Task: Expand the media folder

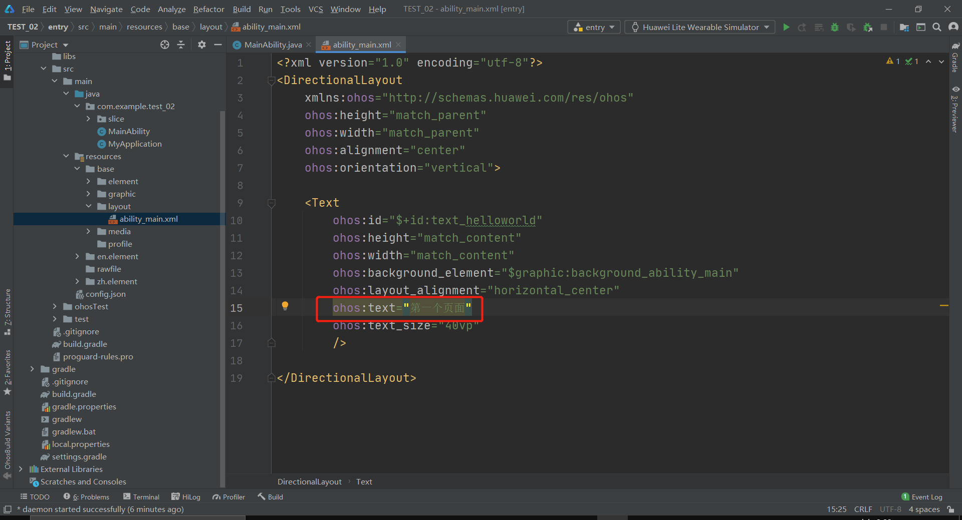Action: coord(89,231)
